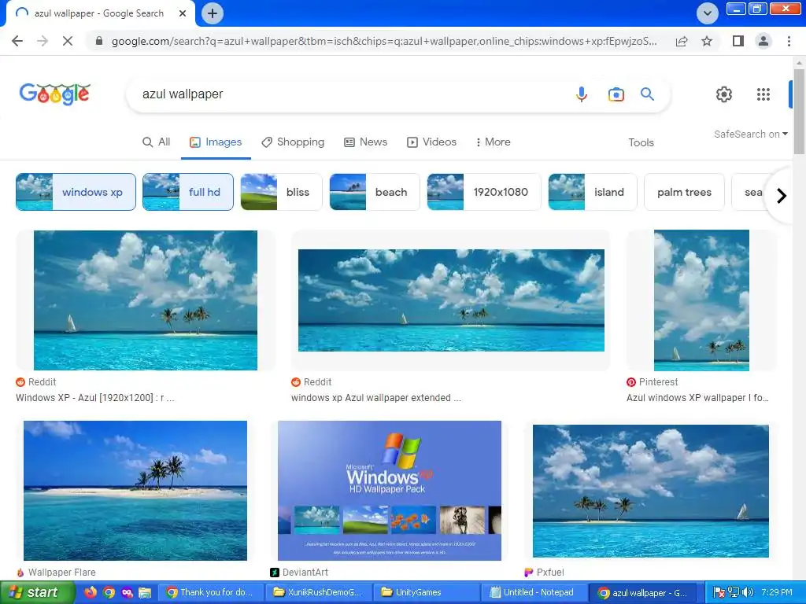Viewport: 806px width, 604px height.
Task: Launch Firefox from quick launch
Action: (90, 592)
